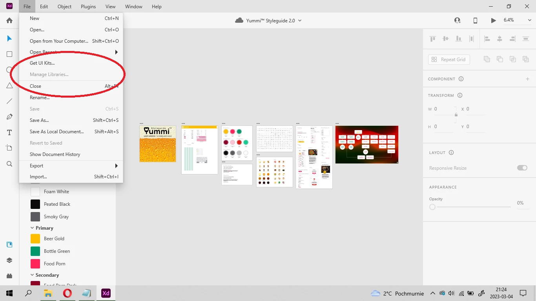Toggle the Responsive Resize switch
Viewport: 536px width, 301px height.
point(522,168)
